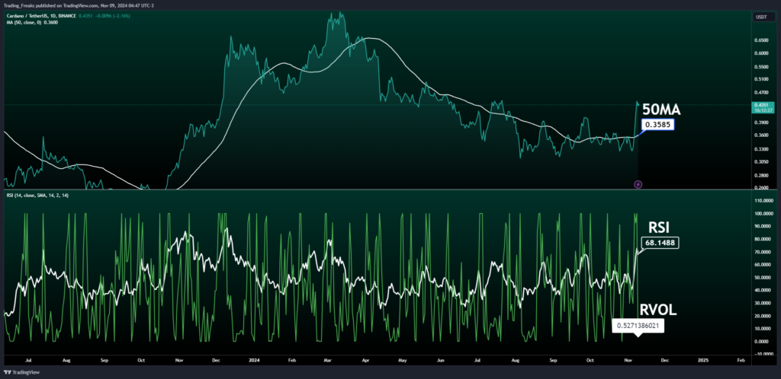The height and width of the screenshot is (379, 781).
Task: Select the MA (50, close, 0) indicator legend
Action: coord(29,21)
